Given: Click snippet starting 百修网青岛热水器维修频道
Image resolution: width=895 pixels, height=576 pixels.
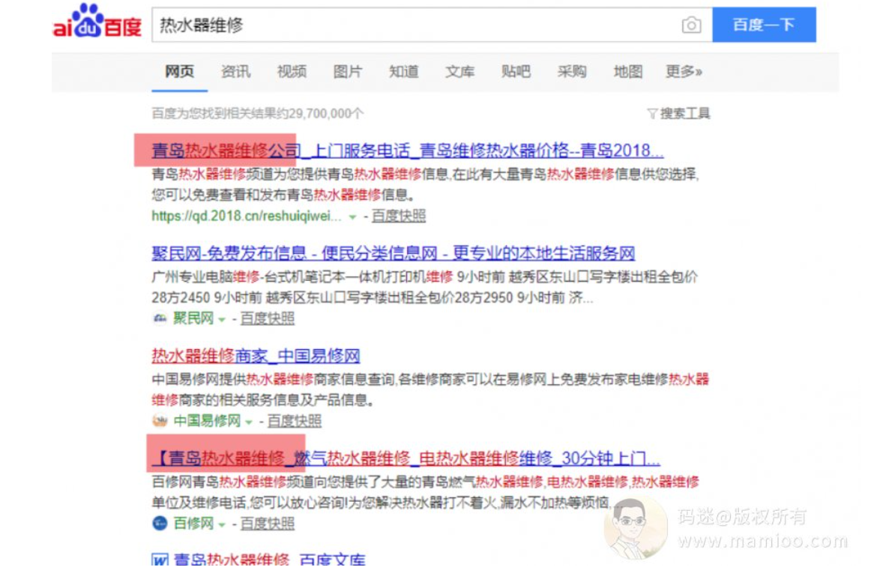Looking at the screenshot, I should 425,492.
